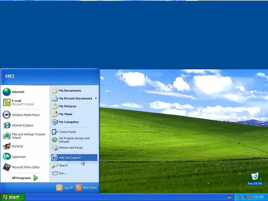The height and width of the screenshot is (201, 268).
Task: Click the start button on taskbar
Action: tap(13, 197)
